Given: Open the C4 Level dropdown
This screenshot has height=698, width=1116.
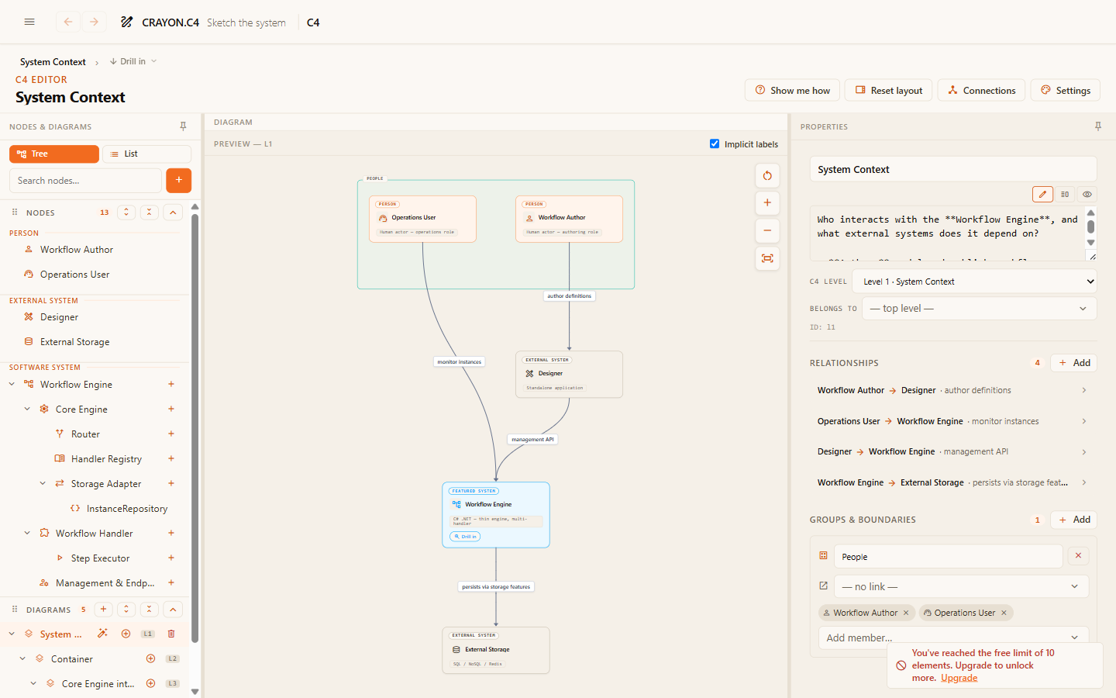Looking at the screenshot, I should pos(974,282).
